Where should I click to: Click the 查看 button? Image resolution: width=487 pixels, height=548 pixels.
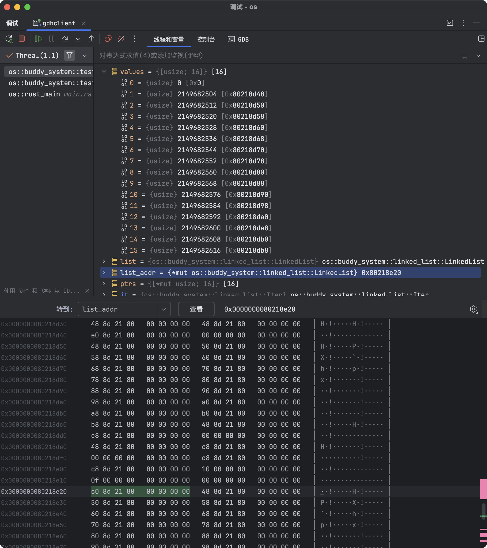pos(196,309)
